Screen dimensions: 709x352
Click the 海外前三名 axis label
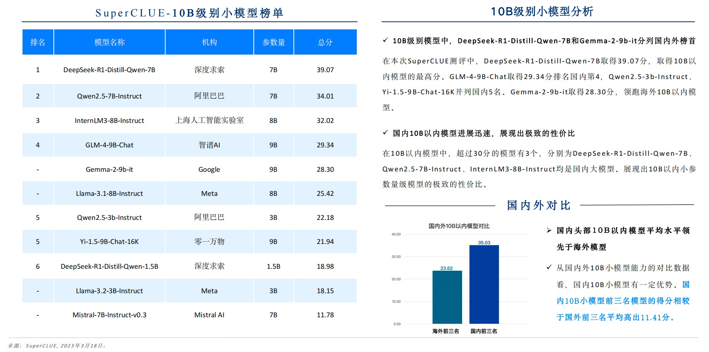446,331
